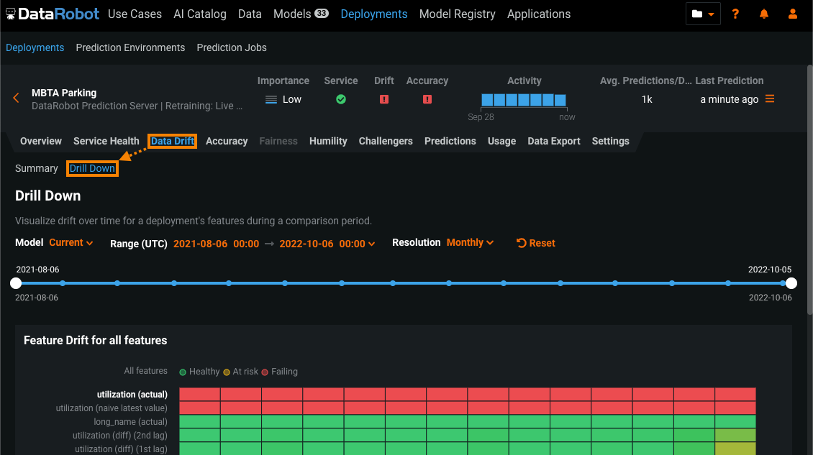Screen dimensions: 813x455
Task: Open the date Range end dropdown
Action: pos(327,244)
